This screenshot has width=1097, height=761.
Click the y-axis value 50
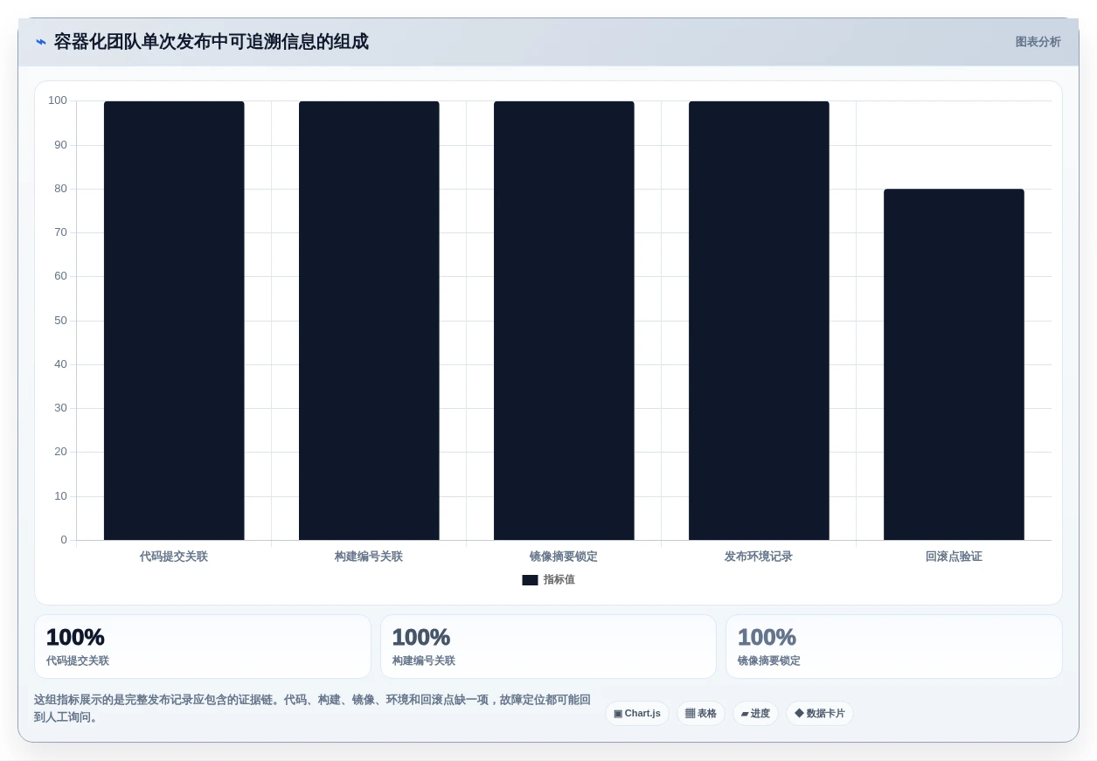pos(60,321)
